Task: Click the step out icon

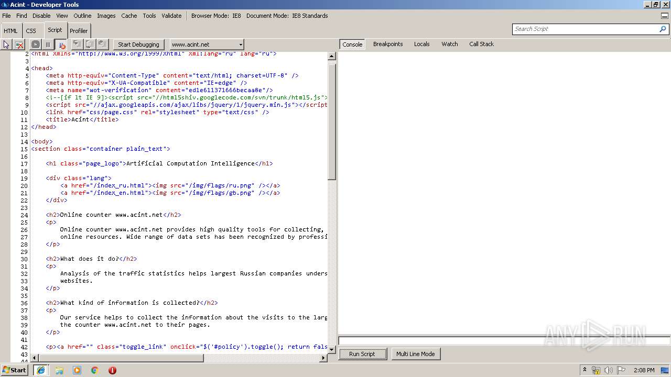Action: (103, 45)
